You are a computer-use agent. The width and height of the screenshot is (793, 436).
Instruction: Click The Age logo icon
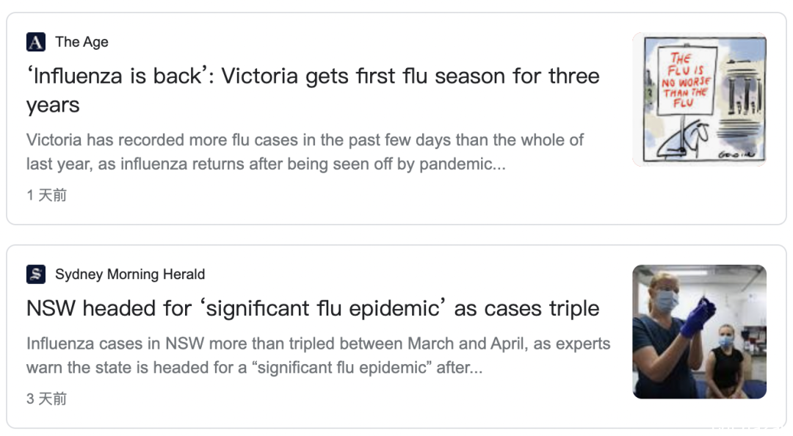(36, 42)
